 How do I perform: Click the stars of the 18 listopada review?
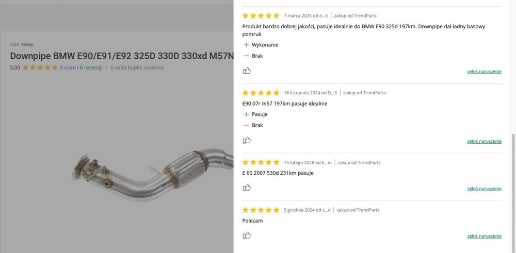[261, 93]
